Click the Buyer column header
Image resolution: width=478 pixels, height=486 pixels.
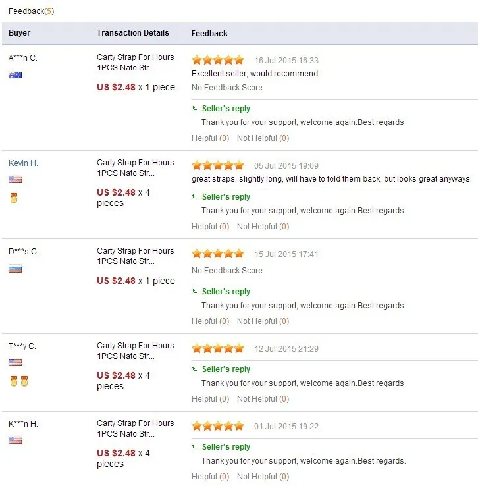point(20,33)
